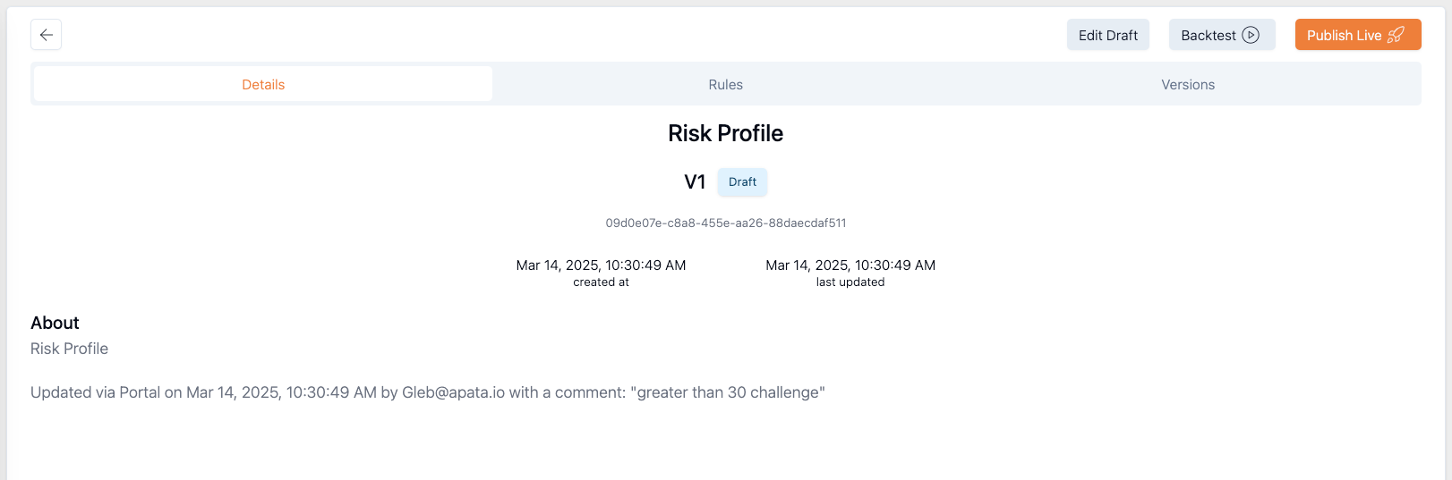Select the profile UUID text
1452x480 pixels.
coord(726,223)
